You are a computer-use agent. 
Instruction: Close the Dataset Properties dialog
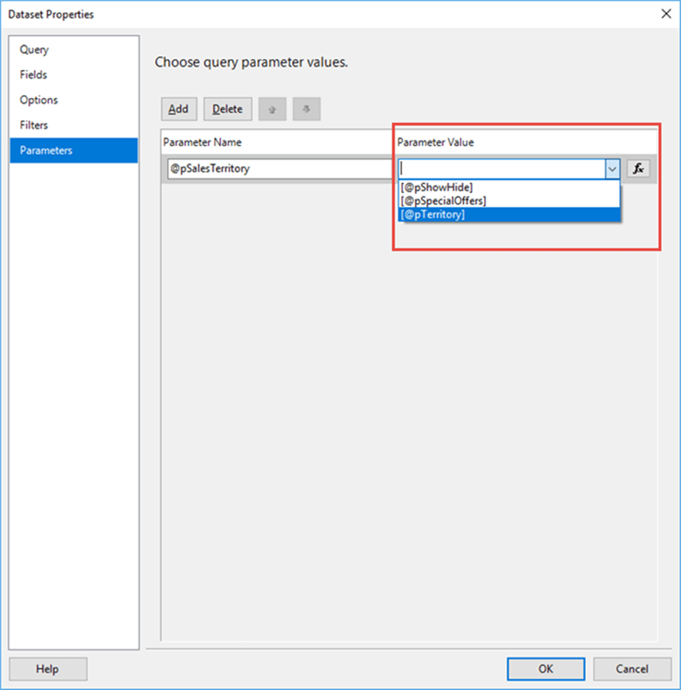pyautogui.click(x=665, y=13)
